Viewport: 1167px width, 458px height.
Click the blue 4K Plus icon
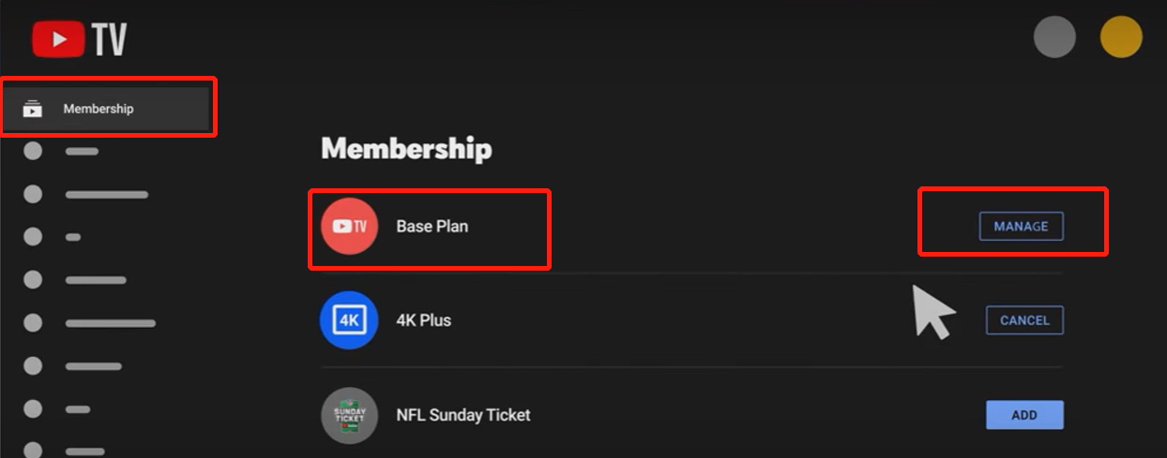coord(349,320)
